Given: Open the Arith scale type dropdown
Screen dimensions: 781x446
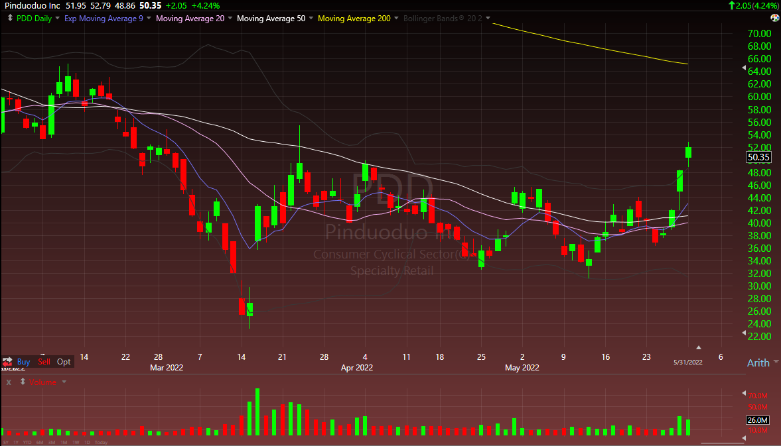Looking at the screenshot, I should [x=776, y=362].
